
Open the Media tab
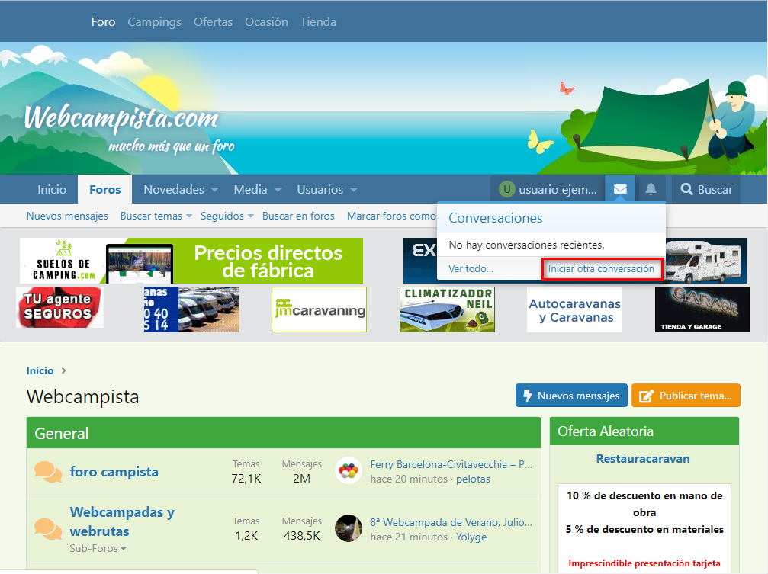click(250, 190)
